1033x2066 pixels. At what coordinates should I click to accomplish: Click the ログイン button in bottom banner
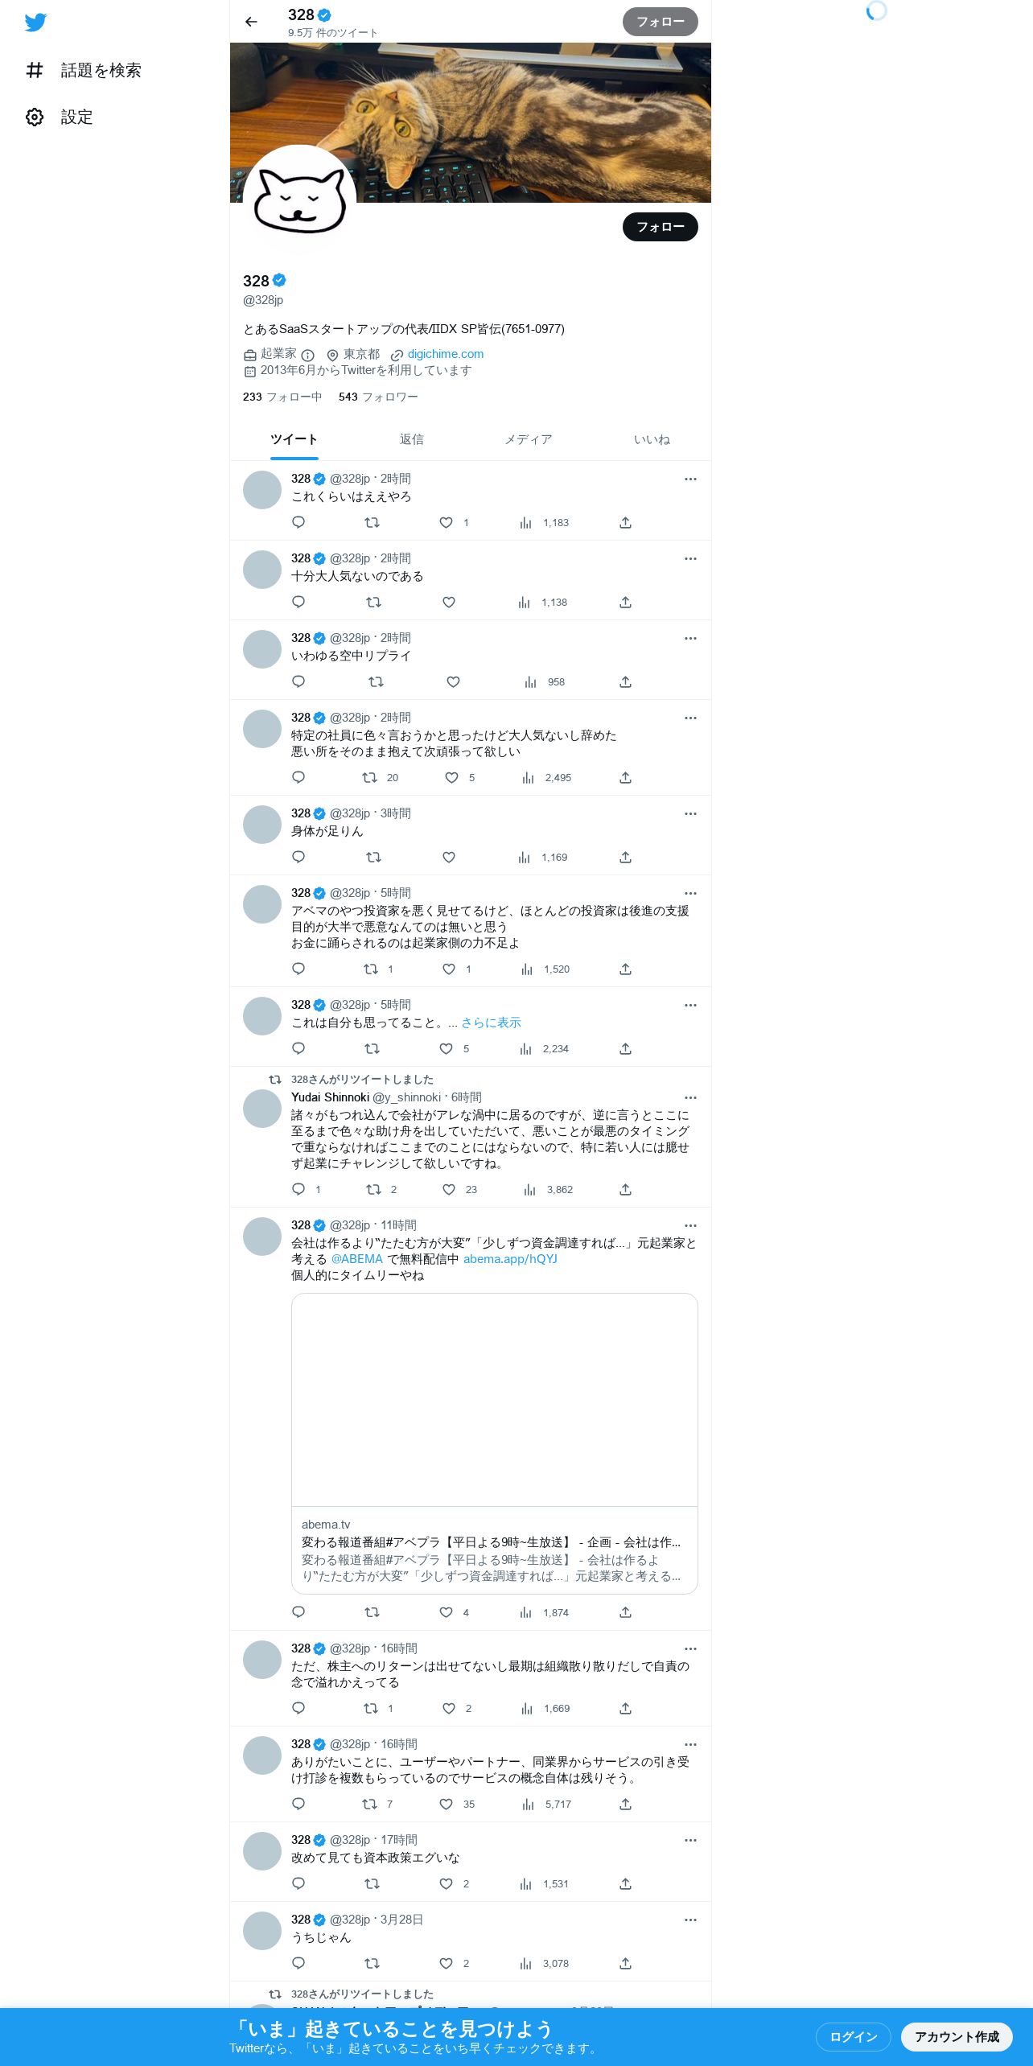(x=854, y=2036)
